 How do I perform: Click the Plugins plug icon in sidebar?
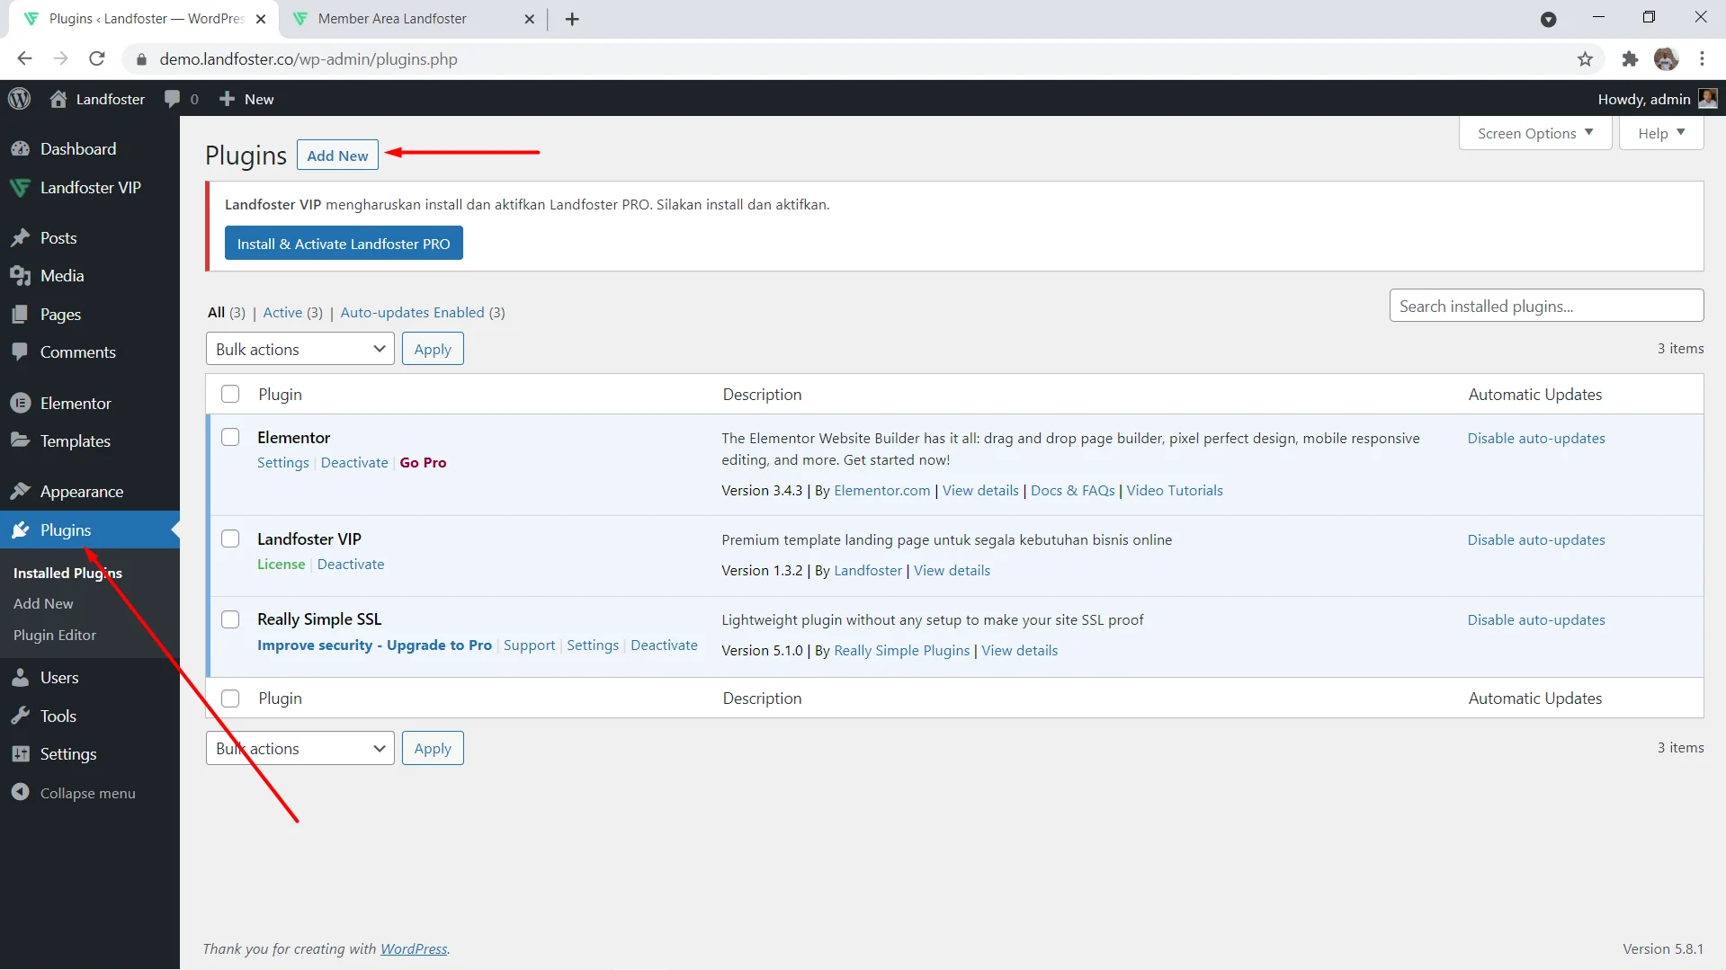tap(21, 530)
